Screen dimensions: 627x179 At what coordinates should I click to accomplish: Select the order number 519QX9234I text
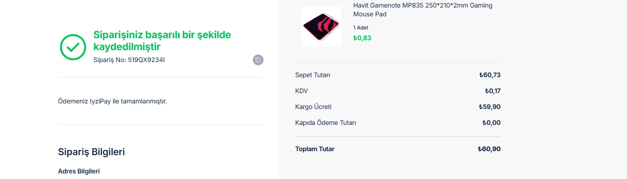pos(146,60)
